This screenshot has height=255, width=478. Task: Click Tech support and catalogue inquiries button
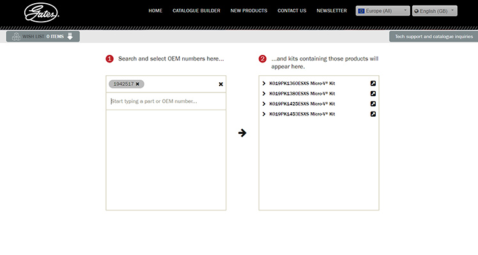433,37
